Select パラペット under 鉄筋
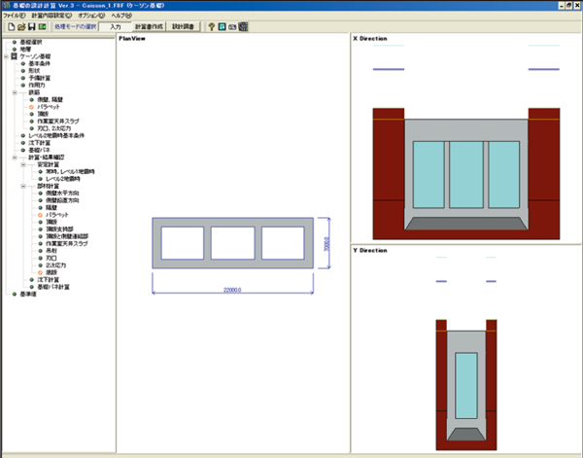The height and width of the screenshot is (458, 583). point(49,107)
